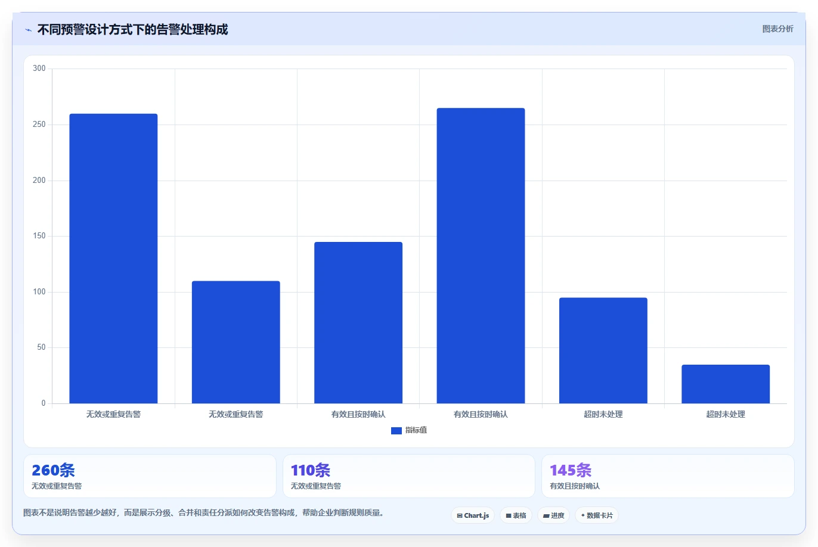Click the y-axis label 150
Screen dimensions: 818x547
click(39, 236)
